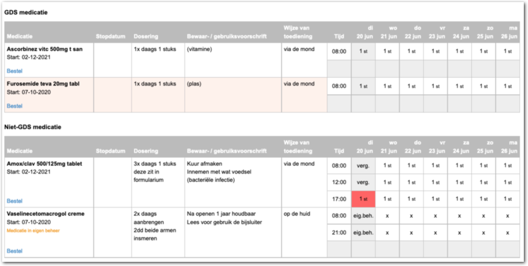Image resolution: width=528 pixels, height=266 pixels.
Task: Open the Furosemide teva 20mg tabl entry
Action: (43, 83)
